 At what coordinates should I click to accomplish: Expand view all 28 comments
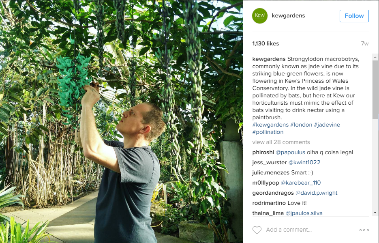281,142
